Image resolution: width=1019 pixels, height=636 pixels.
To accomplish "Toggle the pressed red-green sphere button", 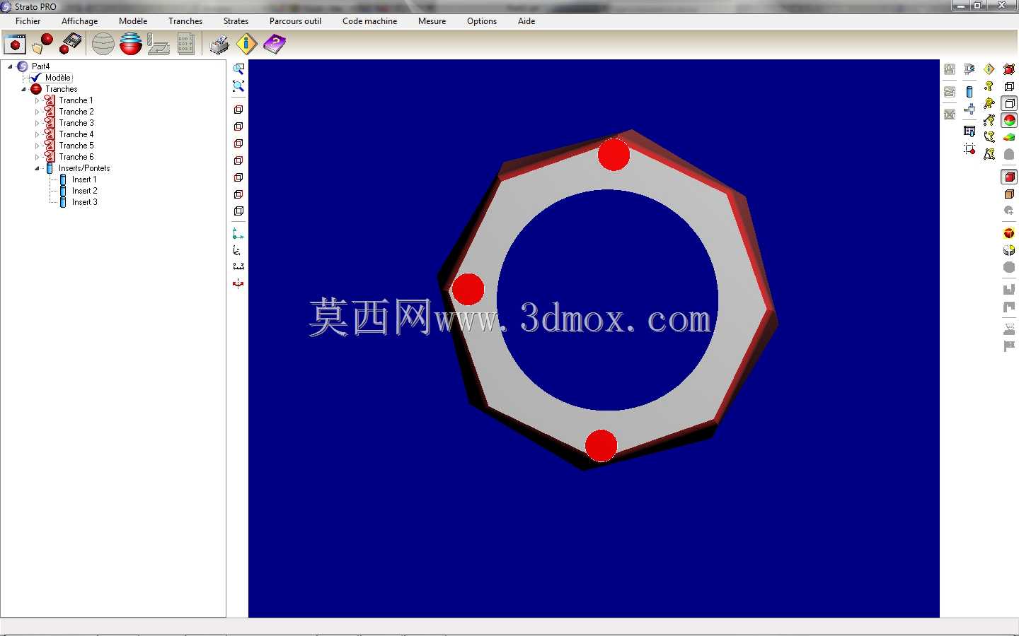I will point(1009,120).
